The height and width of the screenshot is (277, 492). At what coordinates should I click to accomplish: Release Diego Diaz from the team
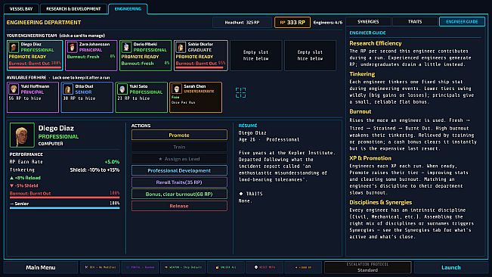pos(179,206)
